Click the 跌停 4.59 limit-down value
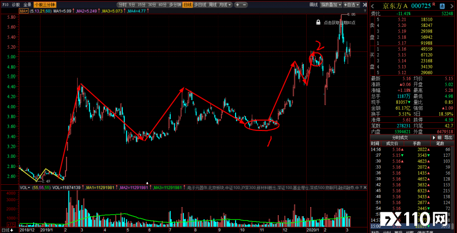The height and width of the screenshot is (233, 457). pos(448,119)
